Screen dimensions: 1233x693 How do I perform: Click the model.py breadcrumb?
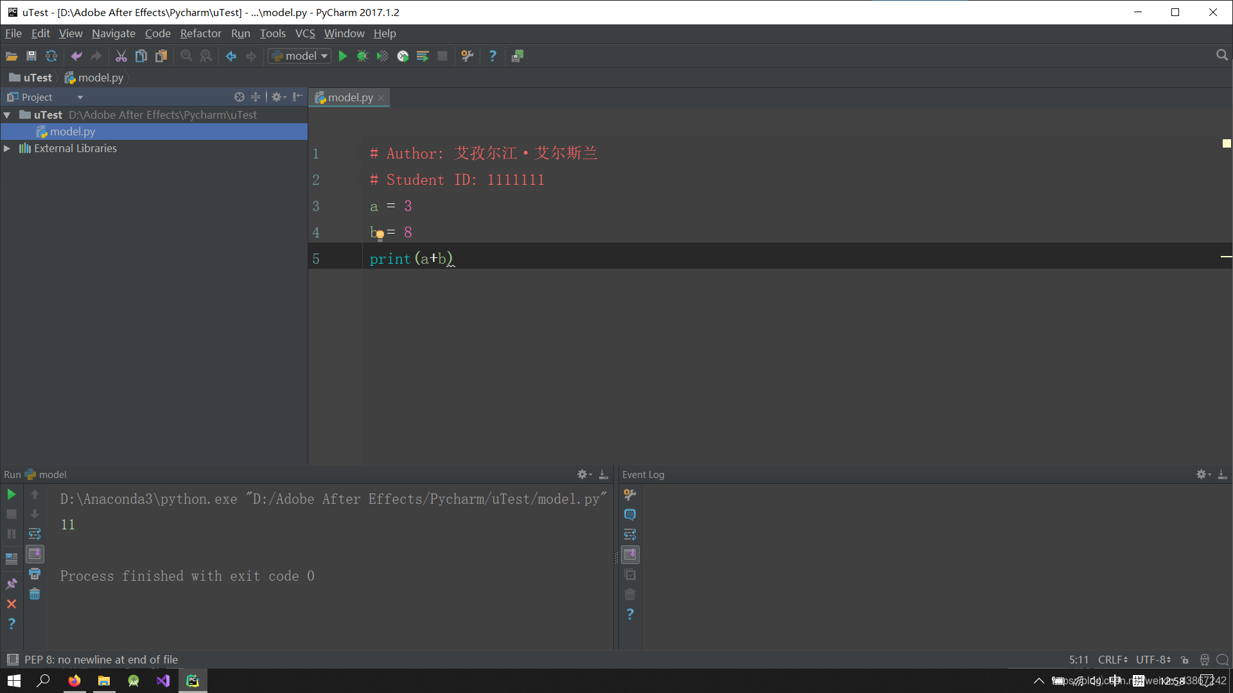click(94, 78)
